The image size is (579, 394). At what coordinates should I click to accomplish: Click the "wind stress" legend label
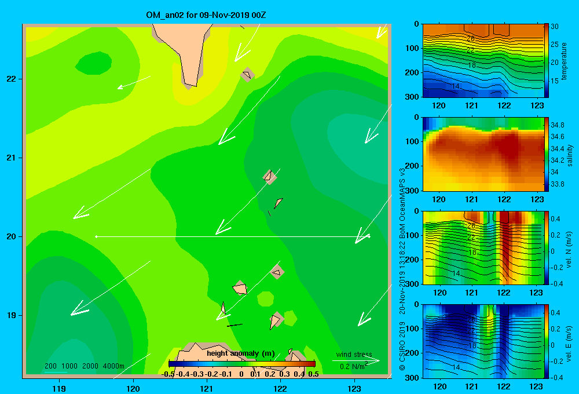tap(354, 354)
